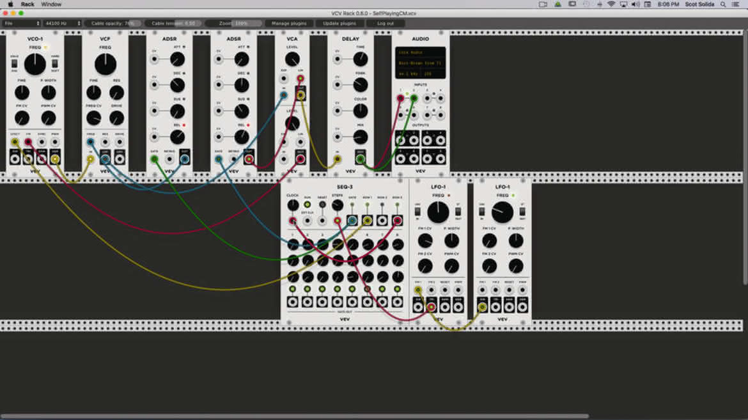748x420 pixels.
Task: Click the VCO-1 SYNC input jack
Action: click(42, 142)
